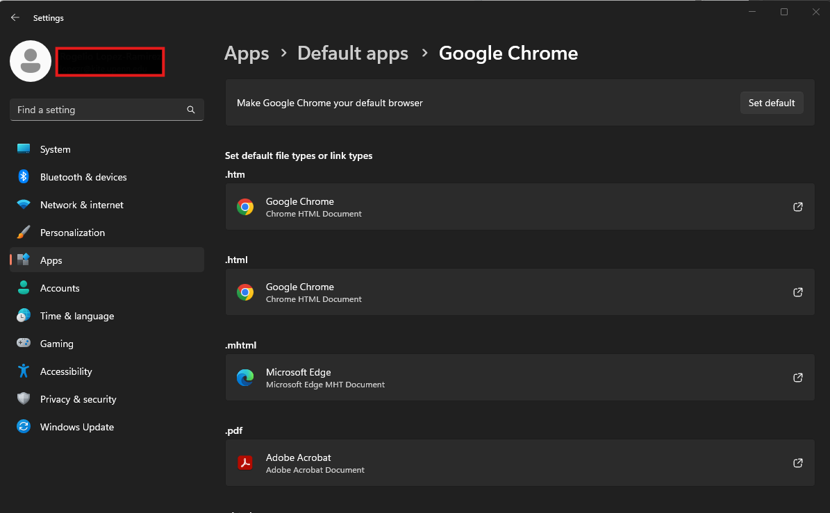Image resolution: width=830 pixels, height=513 pixels.
Task: Click the Set default button
Action: [771, 103]
